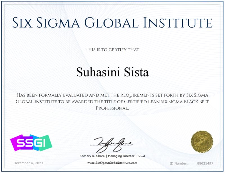Click the SSGI colorful logo

pos(31,143)
